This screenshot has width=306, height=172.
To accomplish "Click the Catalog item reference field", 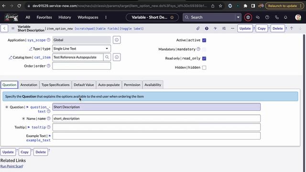I will (77, 57).
